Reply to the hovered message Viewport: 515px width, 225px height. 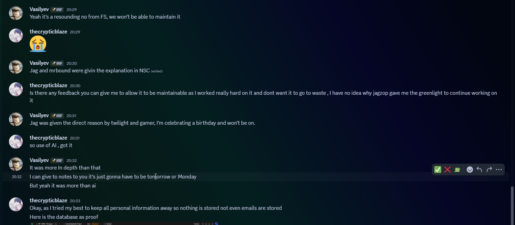click(479, 170)
